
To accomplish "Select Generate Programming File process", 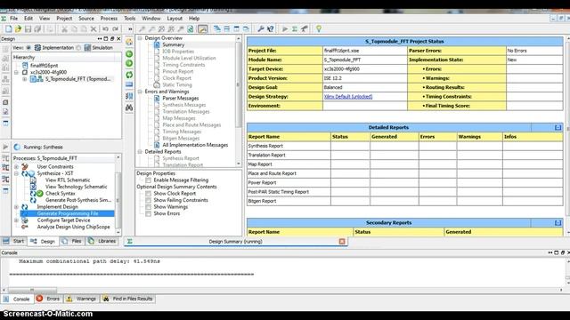I will tap(68, 213).
